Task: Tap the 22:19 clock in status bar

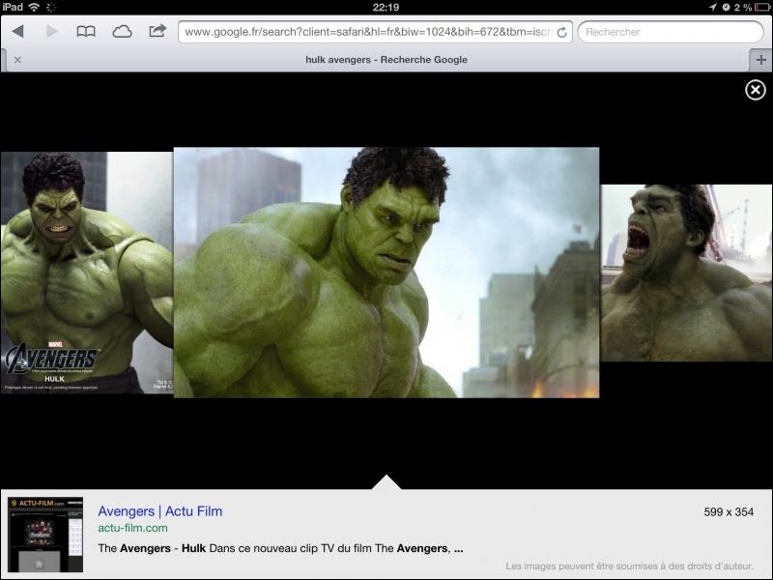Action: pos(386,7)
